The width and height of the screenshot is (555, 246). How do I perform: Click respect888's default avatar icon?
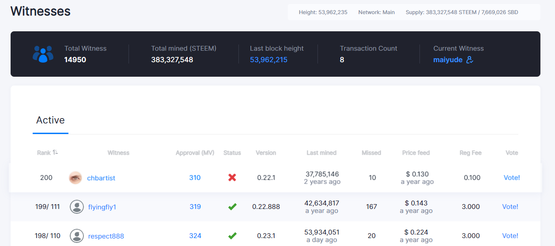(77, 236)
